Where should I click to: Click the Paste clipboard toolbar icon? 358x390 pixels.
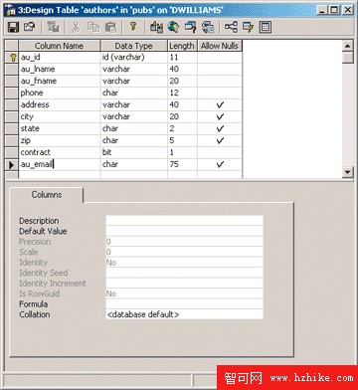tap(110, 27)
